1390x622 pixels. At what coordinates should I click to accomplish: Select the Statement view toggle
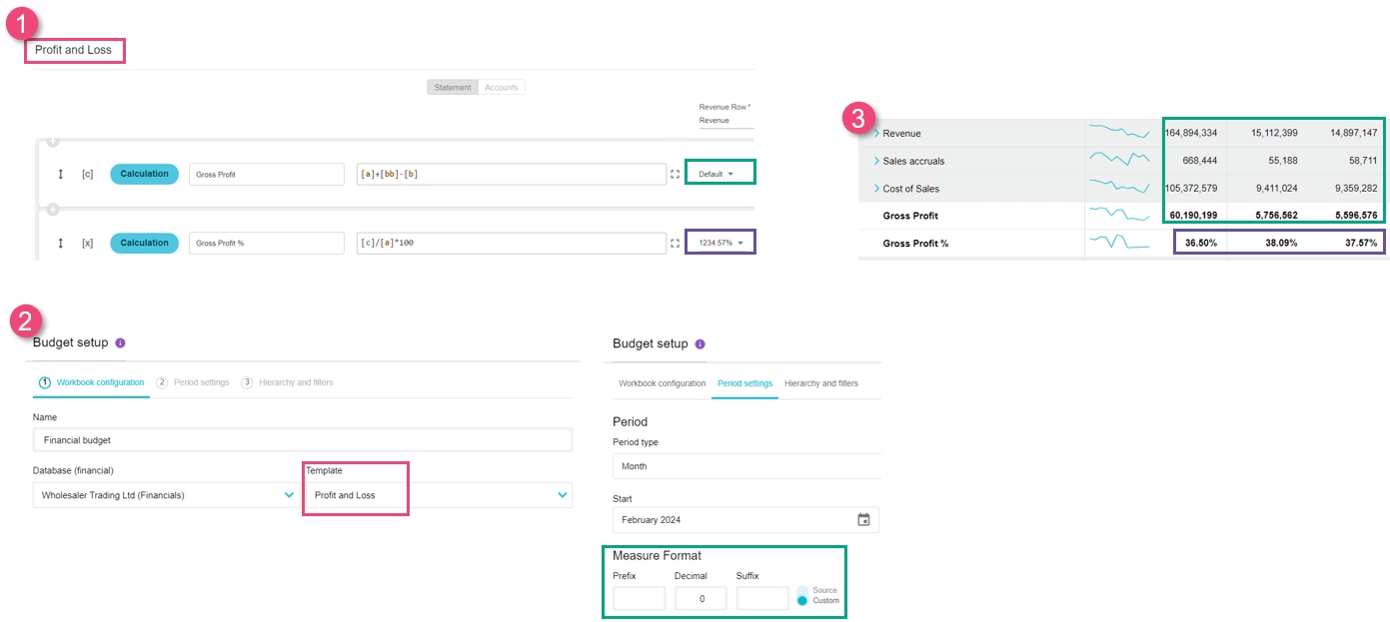coord(453,88)
